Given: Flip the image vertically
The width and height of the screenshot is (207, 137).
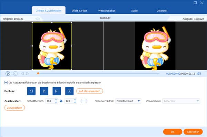Looking at the screenshot, I should click(x=69, y=91).
